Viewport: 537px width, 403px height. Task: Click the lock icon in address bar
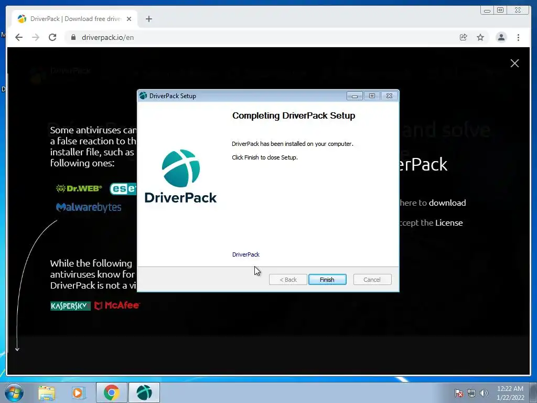pyautogui.click(x=73, y=37)
